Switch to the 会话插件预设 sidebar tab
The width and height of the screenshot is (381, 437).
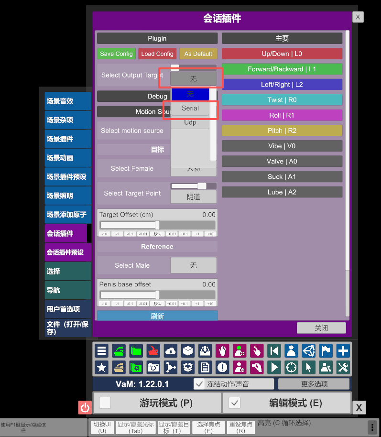pos(68,252)
